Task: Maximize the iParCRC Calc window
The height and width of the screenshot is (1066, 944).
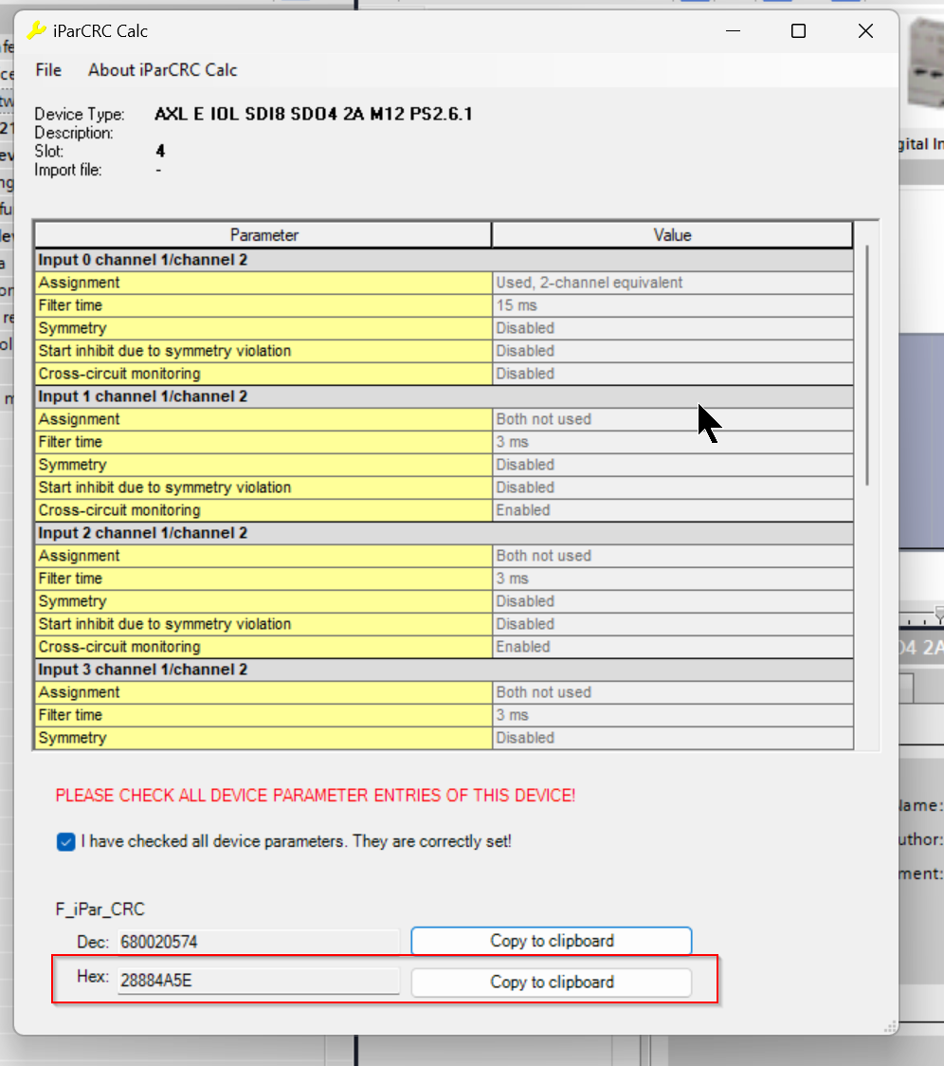Action: point(799,30)
